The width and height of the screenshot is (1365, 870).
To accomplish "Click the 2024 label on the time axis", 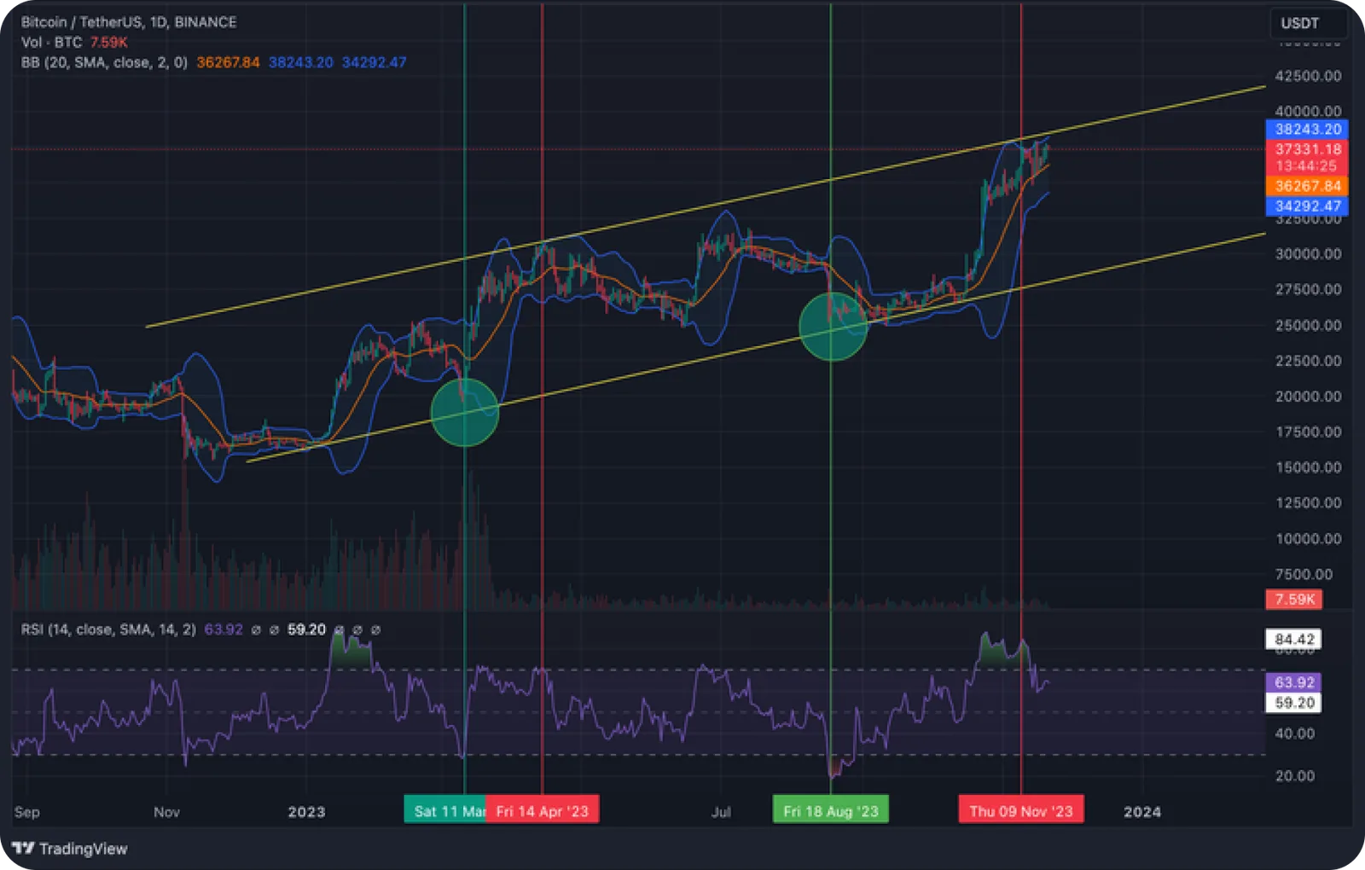I will point(1142,811).
